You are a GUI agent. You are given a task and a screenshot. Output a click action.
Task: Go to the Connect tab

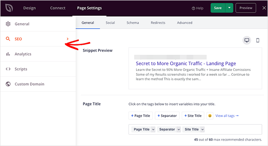pos(57,8)
